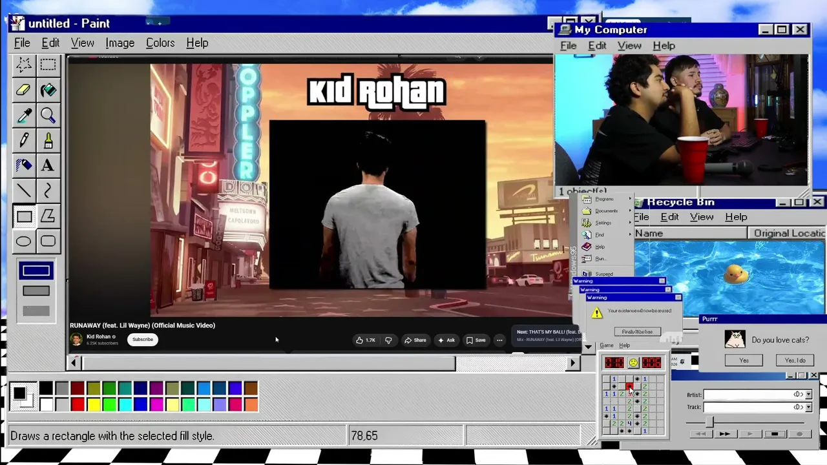Click the yellow warning triangle icon
Screen dimensions: 827x465
596,313
